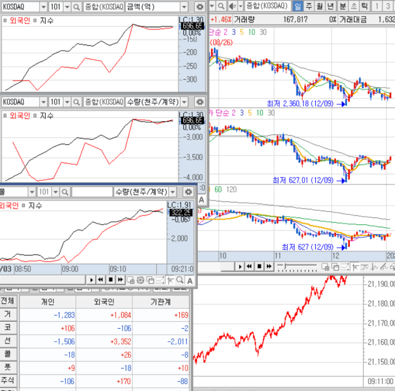Select 월 monthly period tab
The image size is (395, 391).
click(x=320, y=6)
